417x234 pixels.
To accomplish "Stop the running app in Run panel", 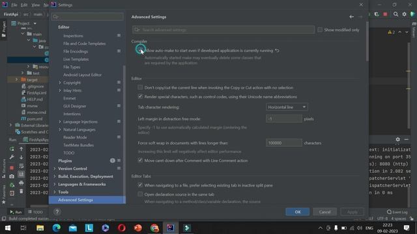I will tap(12, 168).
